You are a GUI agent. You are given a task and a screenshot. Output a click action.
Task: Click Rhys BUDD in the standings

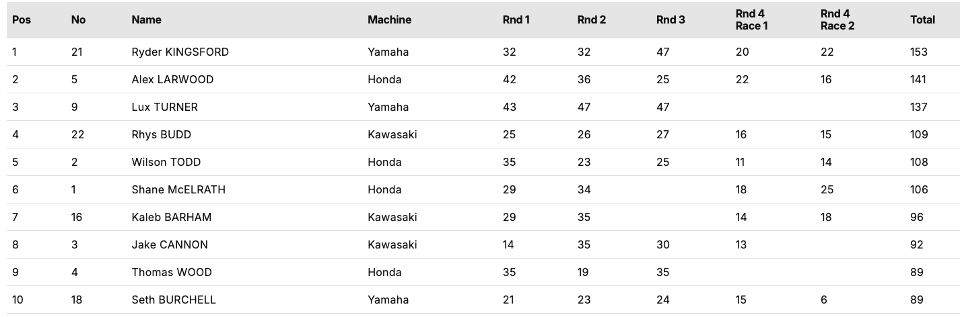coord(161,134)
